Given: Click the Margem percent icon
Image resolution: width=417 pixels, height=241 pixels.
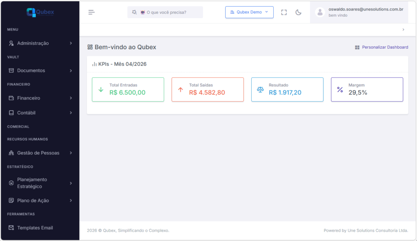Looking at the screenshot, I should point(340,89).
